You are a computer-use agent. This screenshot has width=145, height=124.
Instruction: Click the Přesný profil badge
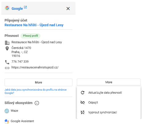(x=30, y=36)
